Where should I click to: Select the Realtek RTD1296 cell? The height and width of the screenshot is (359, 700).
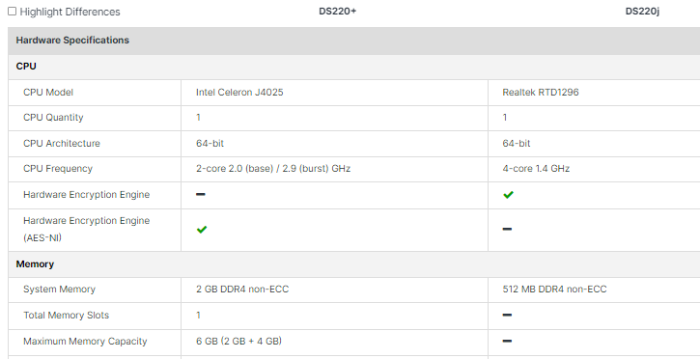(594, 93)
